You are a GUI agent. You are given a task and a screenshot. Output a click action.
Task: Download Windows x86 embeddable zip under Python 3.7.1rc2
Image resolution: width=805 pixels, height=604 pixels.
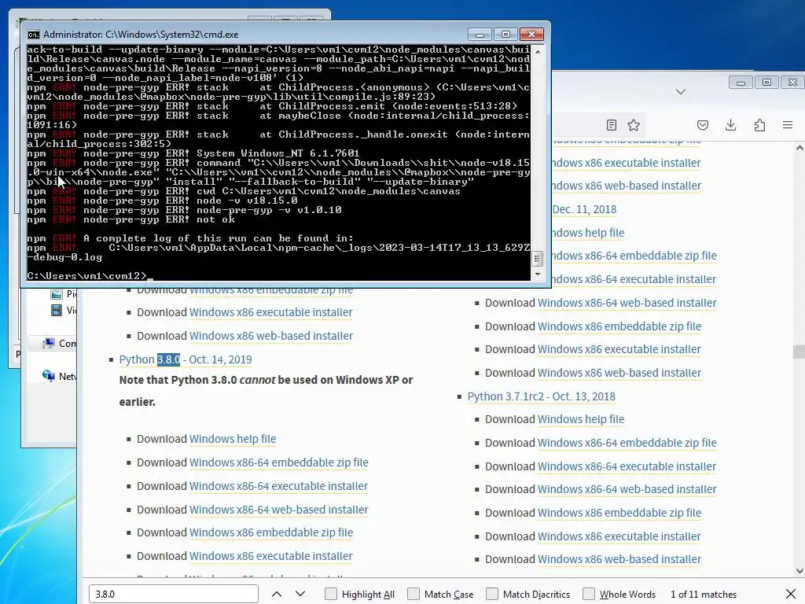click(619, 513)
